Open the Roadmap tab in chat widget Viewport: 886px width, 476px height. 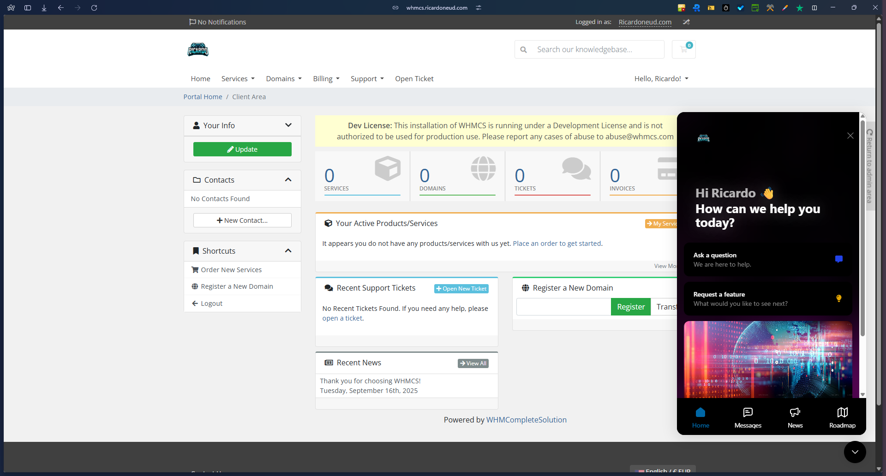point(842,417)
